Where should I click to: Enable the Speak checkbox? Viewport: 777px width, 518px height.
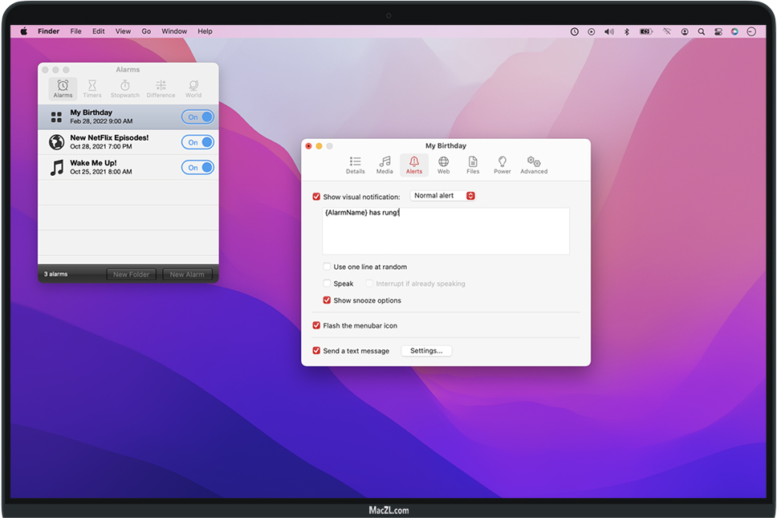pyautogui.click(x=327, y=283)
